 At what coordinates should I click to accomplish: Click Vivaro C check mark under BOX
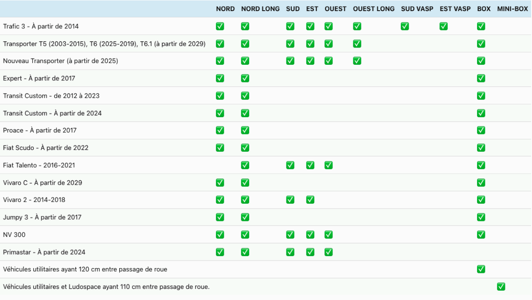coord(481,182)
